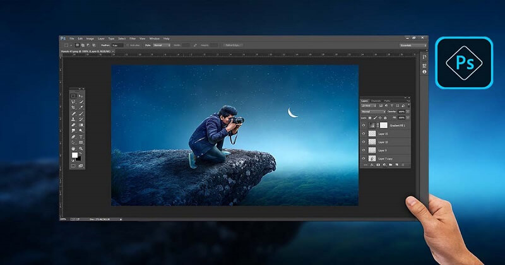Open the Edit menu
Screen dimensions: 505x265
[x=80, y=38]
